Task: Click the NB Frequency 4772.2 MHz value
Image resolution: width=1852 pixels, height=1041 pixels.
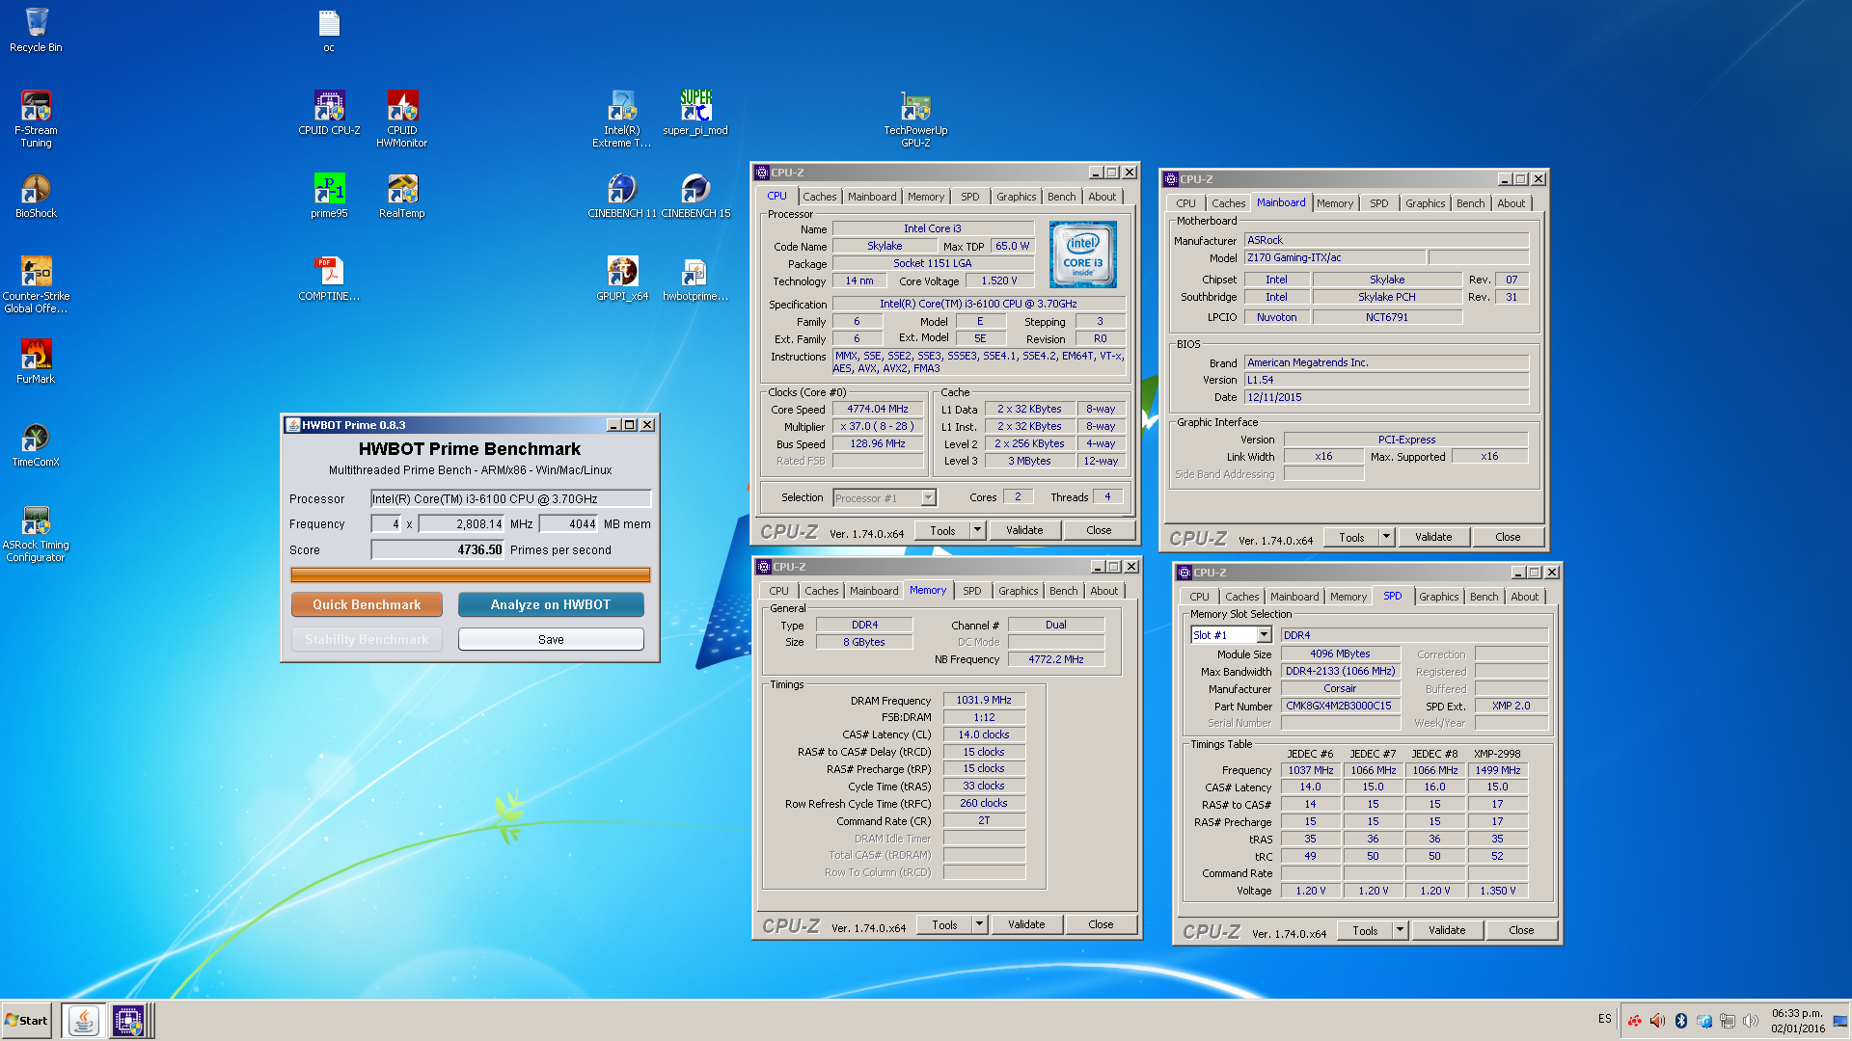Action: pos(1055,659)
